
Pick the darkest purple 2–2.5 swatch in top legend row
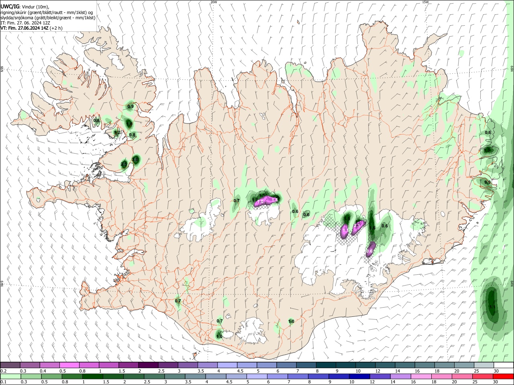148,365
